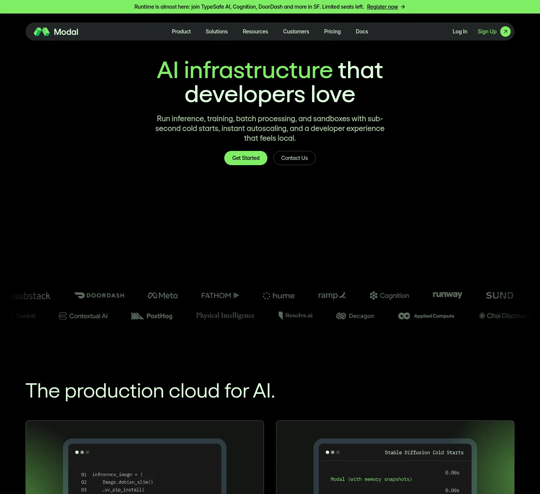This screenshot has height=494, width=540.
Task: Click the Ramp logo
Action: click(332, 295)
